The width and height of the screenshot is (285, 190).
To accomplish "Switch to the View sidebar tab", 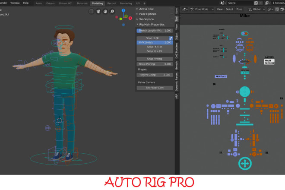I will (x=177, y=27).
